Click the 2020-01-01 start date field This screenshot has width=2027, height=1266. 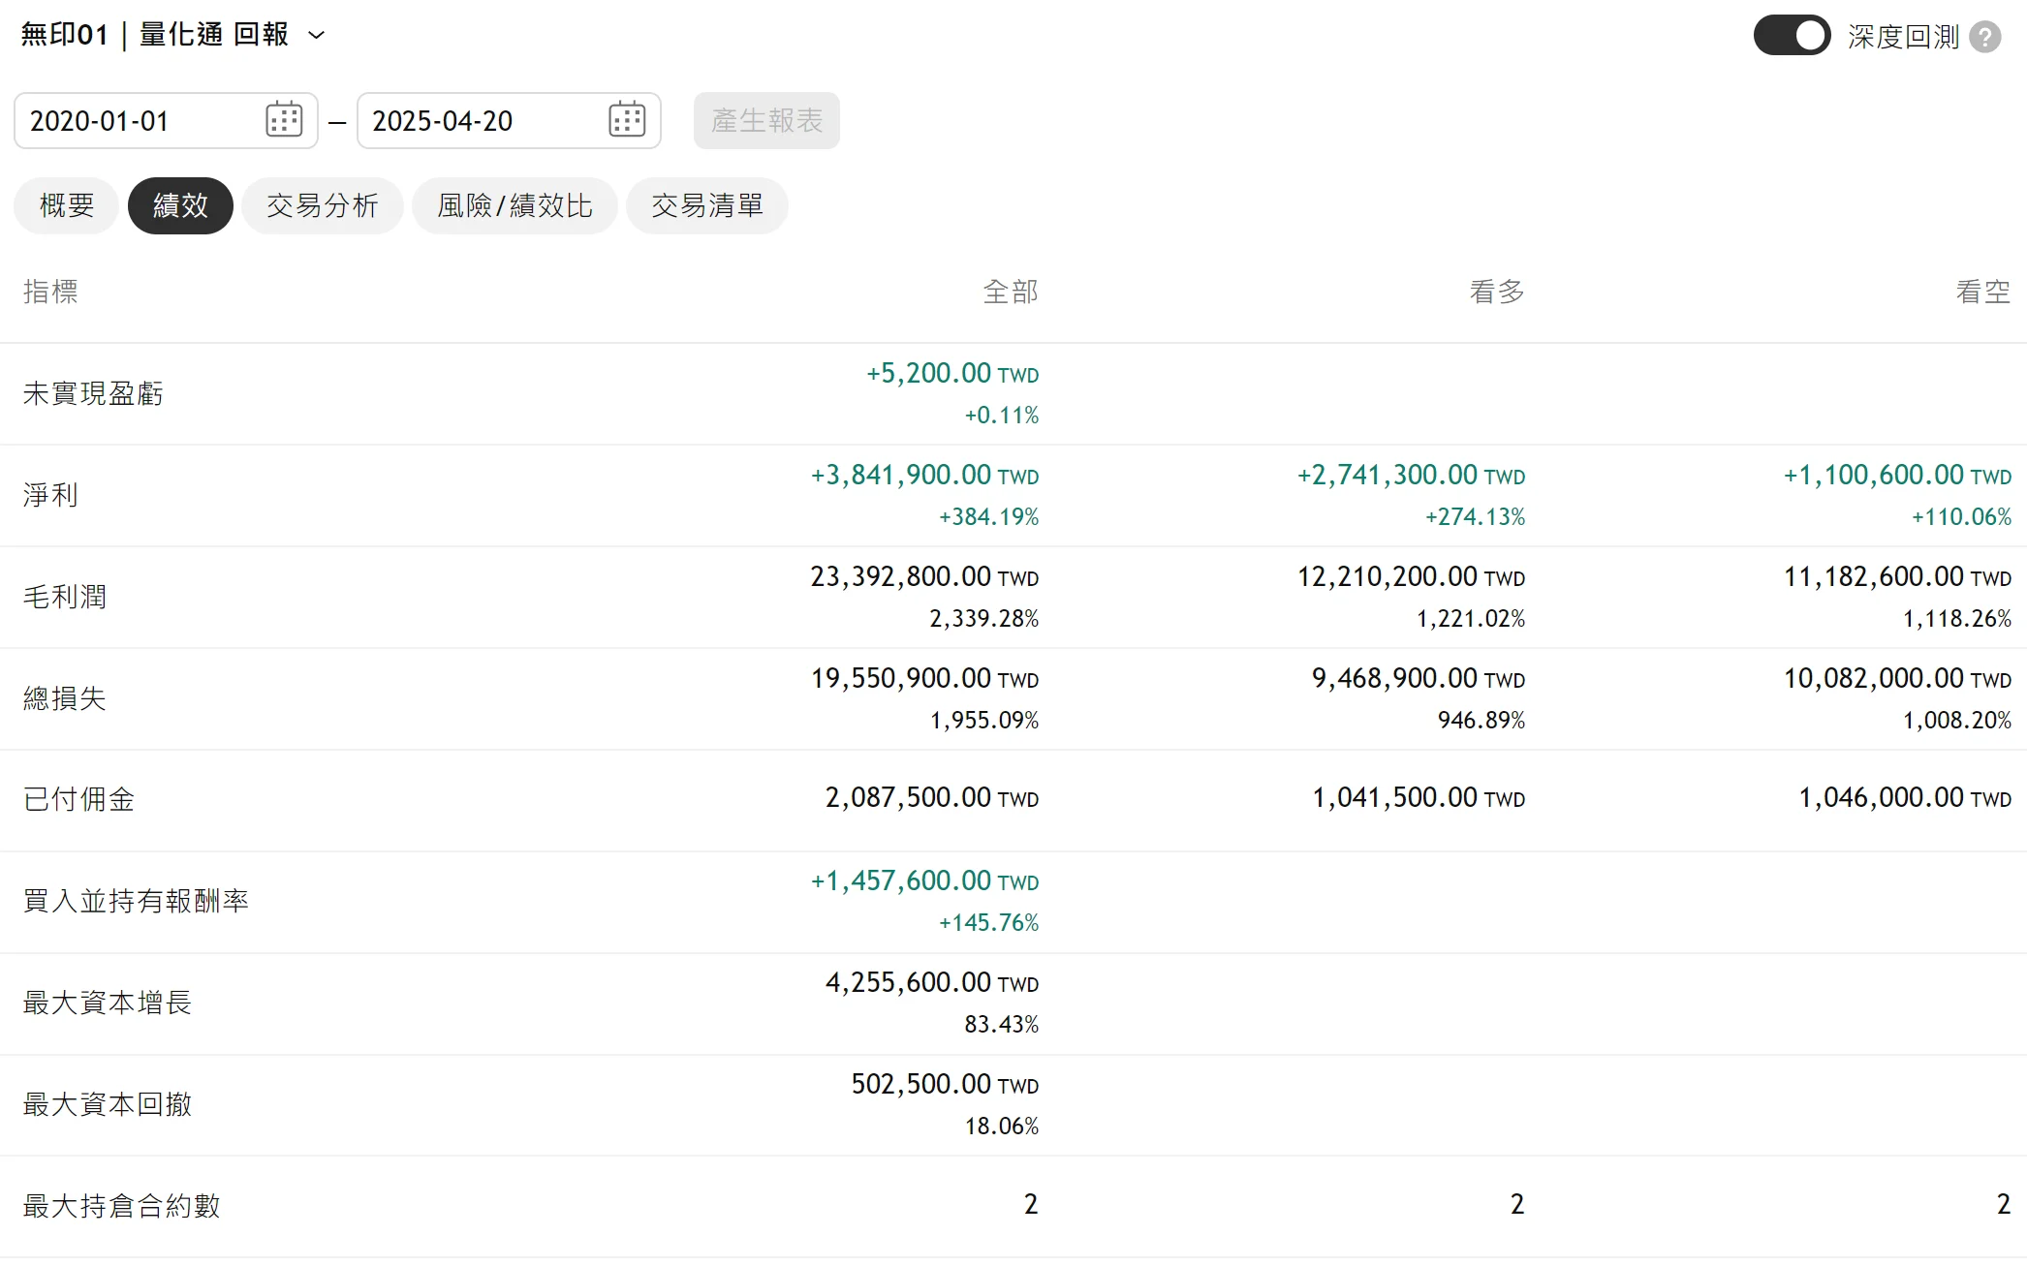click(166, 120)
